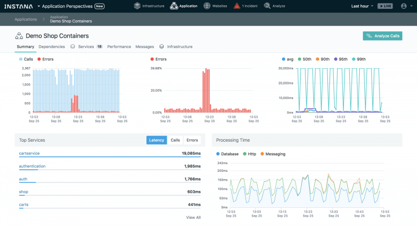Viewport: 417px width, 226px height.
Task: Select Latency in Top Services
Action: (157, 140)
